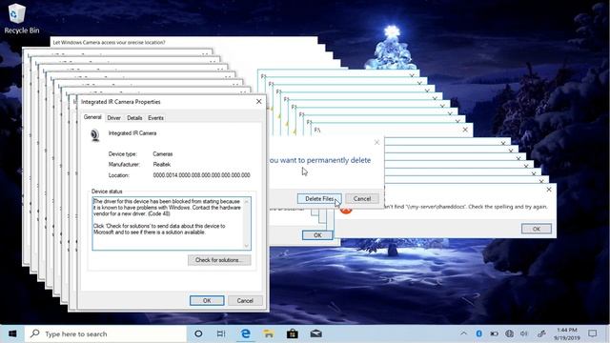
Task: Click the 'Cameras' device type value
Action: (163, 154)
